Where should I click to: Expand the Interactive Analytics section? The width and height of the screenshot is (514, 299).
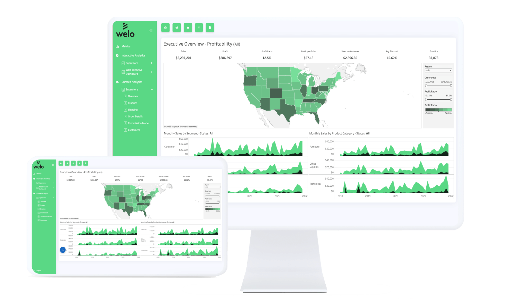[133, 56]
